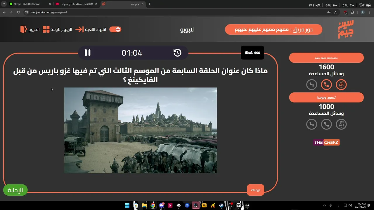374x210 pixels.
Task: Reveal the answer with the green الإجابة button
Action: click(x=15, y=190)
